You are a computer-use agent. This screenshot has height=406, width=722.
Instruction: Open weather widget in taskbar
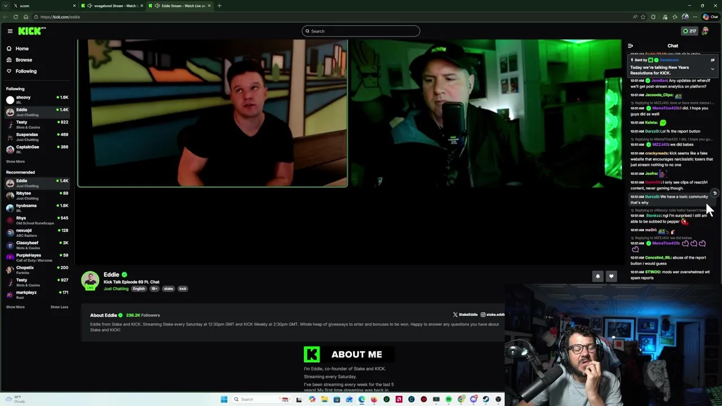pyautogui.click(x=14, y=399)
